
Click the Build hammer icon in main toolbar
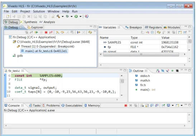58,16
